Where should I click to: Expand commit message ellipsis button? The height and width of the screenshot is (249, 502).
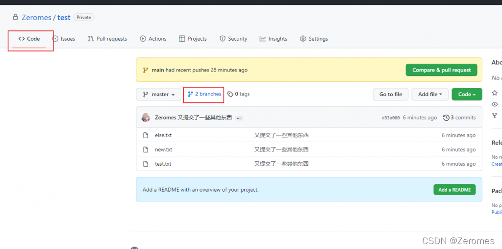tap(239, 118)
